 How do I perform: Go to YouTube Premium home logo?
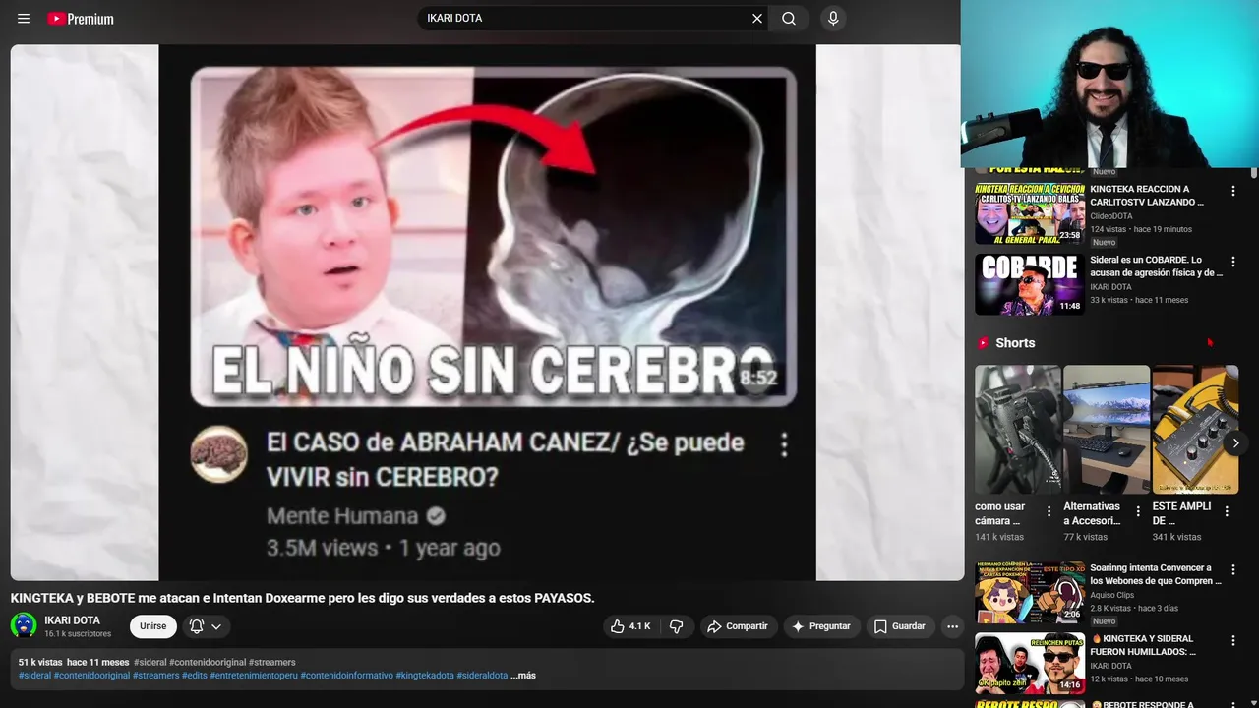point(81,19)
